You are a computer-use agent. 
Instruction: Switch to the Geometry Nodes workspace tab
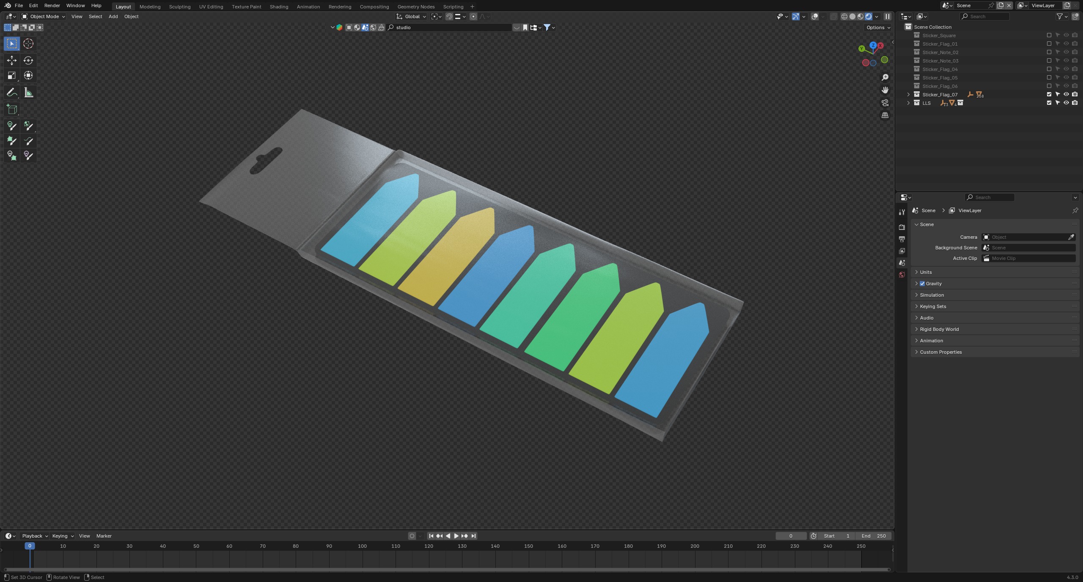416,6
